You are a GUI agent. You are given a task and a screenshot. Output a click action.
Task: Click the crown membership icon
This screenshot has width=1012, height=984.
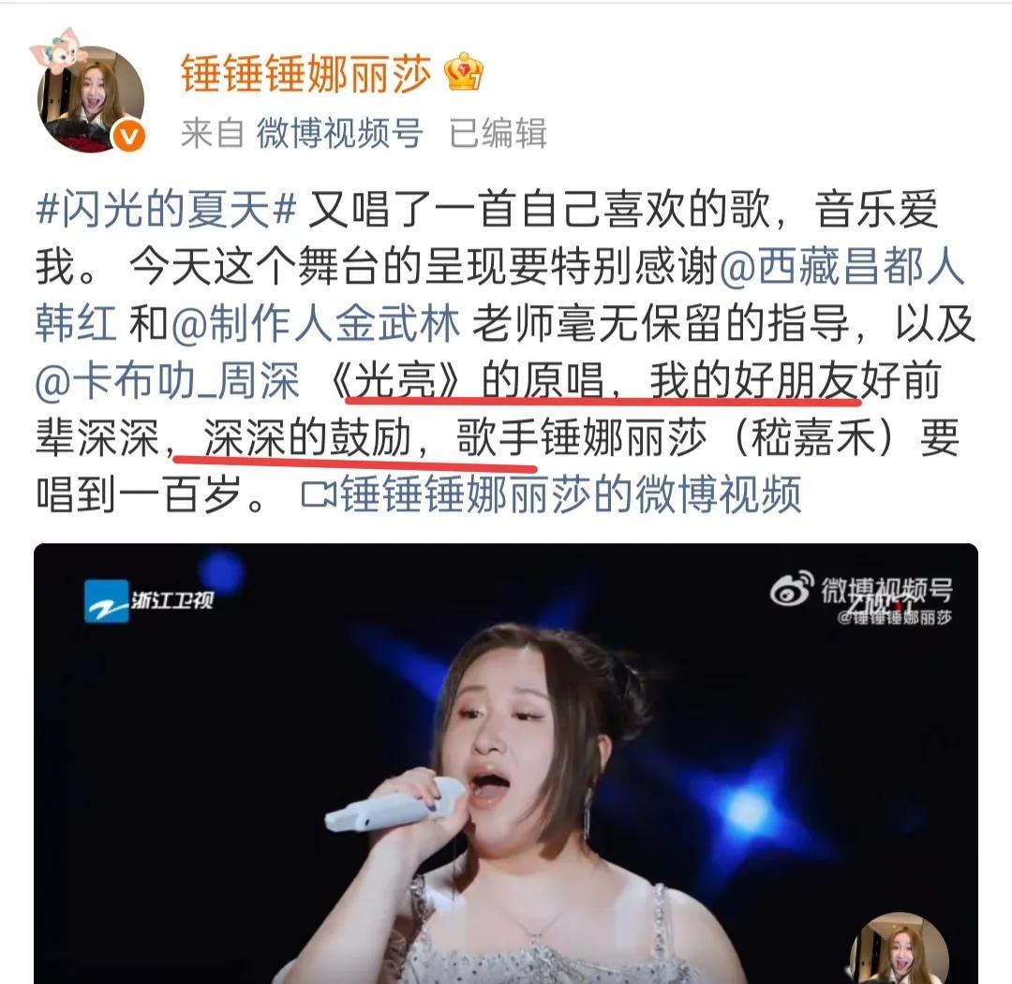(464, 73)
